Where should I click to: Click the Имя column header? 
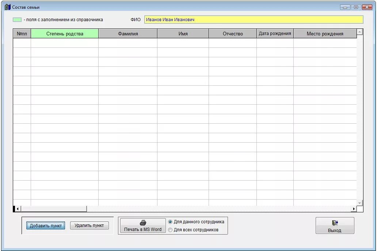183,34
